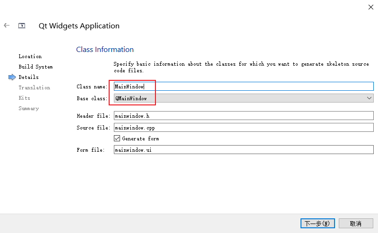This screenshot has height=233, width=378.
Task: Click the Header file input field
Action: (243, 116)
